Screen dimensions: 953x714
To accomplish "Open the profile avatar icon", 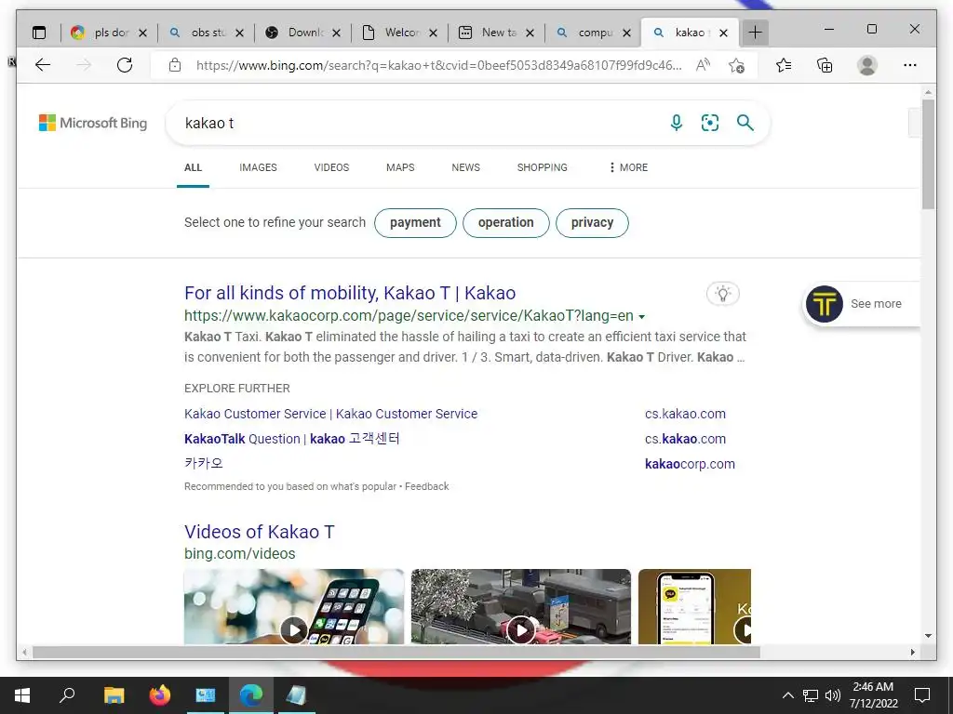I will point(867,65).
